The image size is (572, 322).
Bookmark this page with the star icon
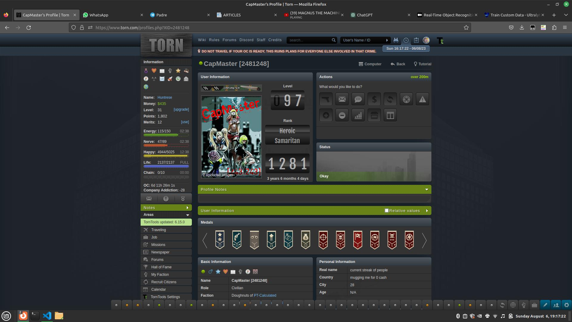coord(466,28)
